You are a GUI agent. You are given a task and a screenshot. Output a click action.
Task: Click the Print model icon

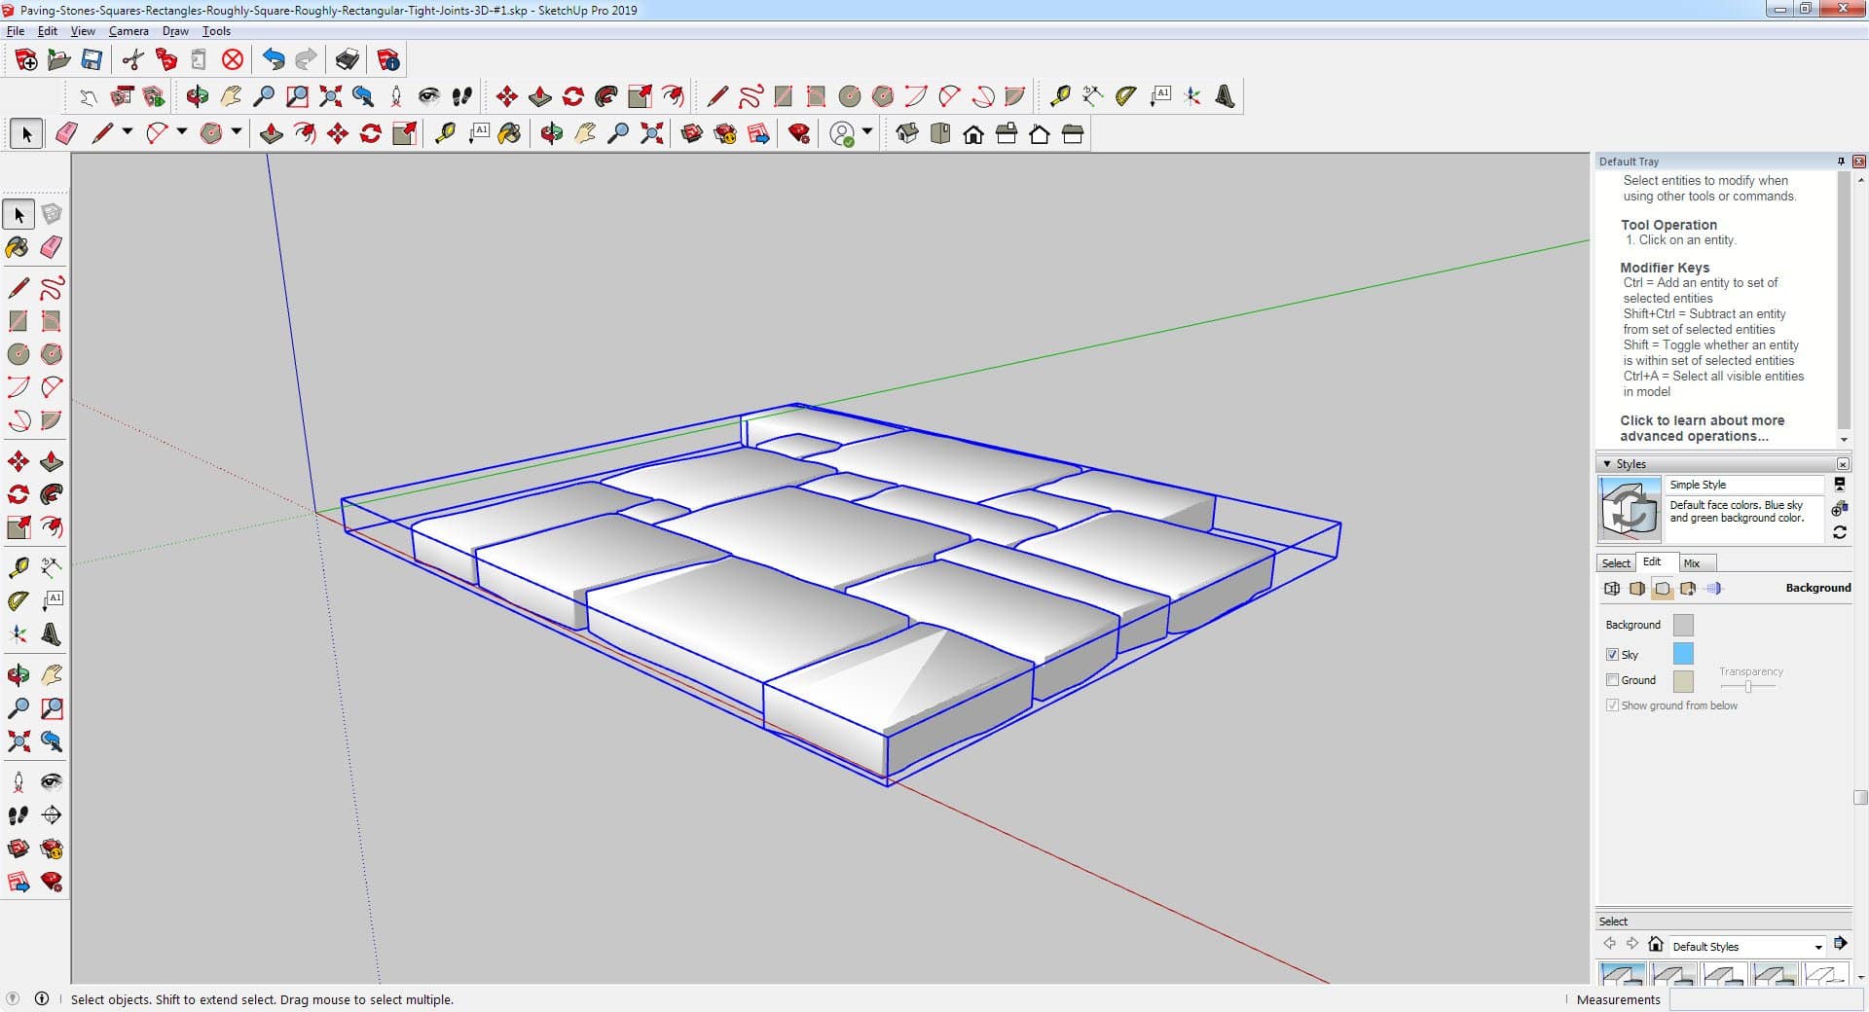[x=347, y=60]
